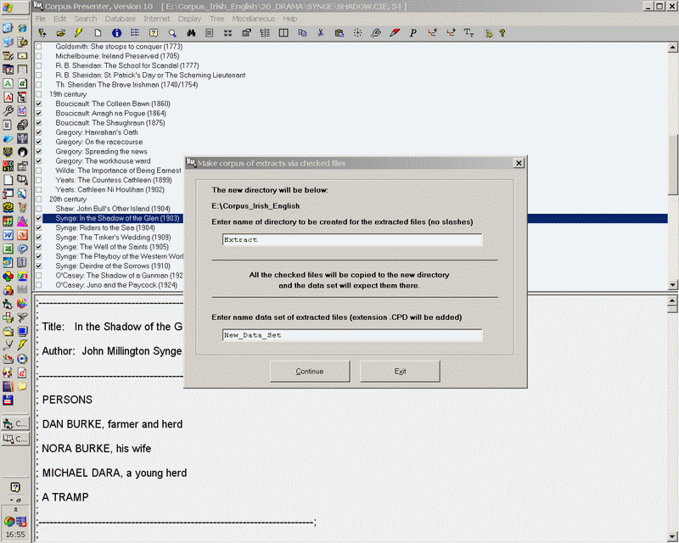Image resolution: width=679 pixels, height=543 pixels.
Task: Click the file list scrollbar down arrow
Action: (x=673, y=284)
